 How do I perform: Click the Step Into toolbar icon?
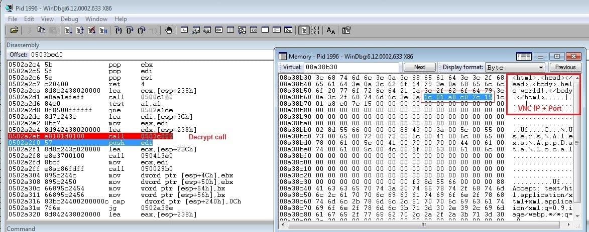coord(119,30)
